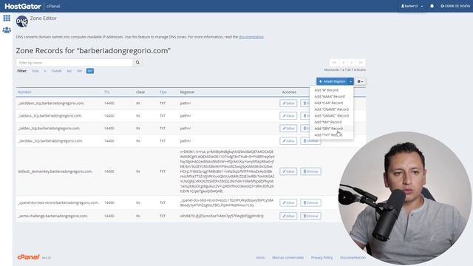Choose Add "MX" Record
Viewport: 473px width, 266px height.
(x=328, y=122)
